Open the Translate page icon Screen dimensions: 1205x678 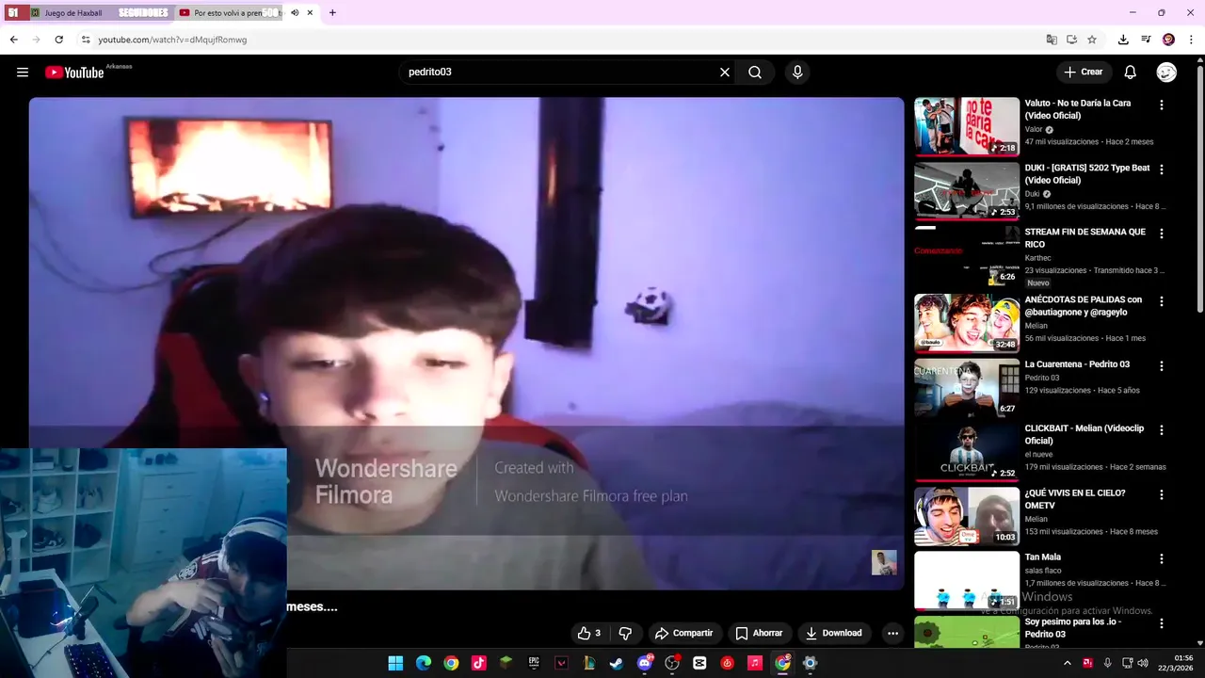tap(1052, 40)
